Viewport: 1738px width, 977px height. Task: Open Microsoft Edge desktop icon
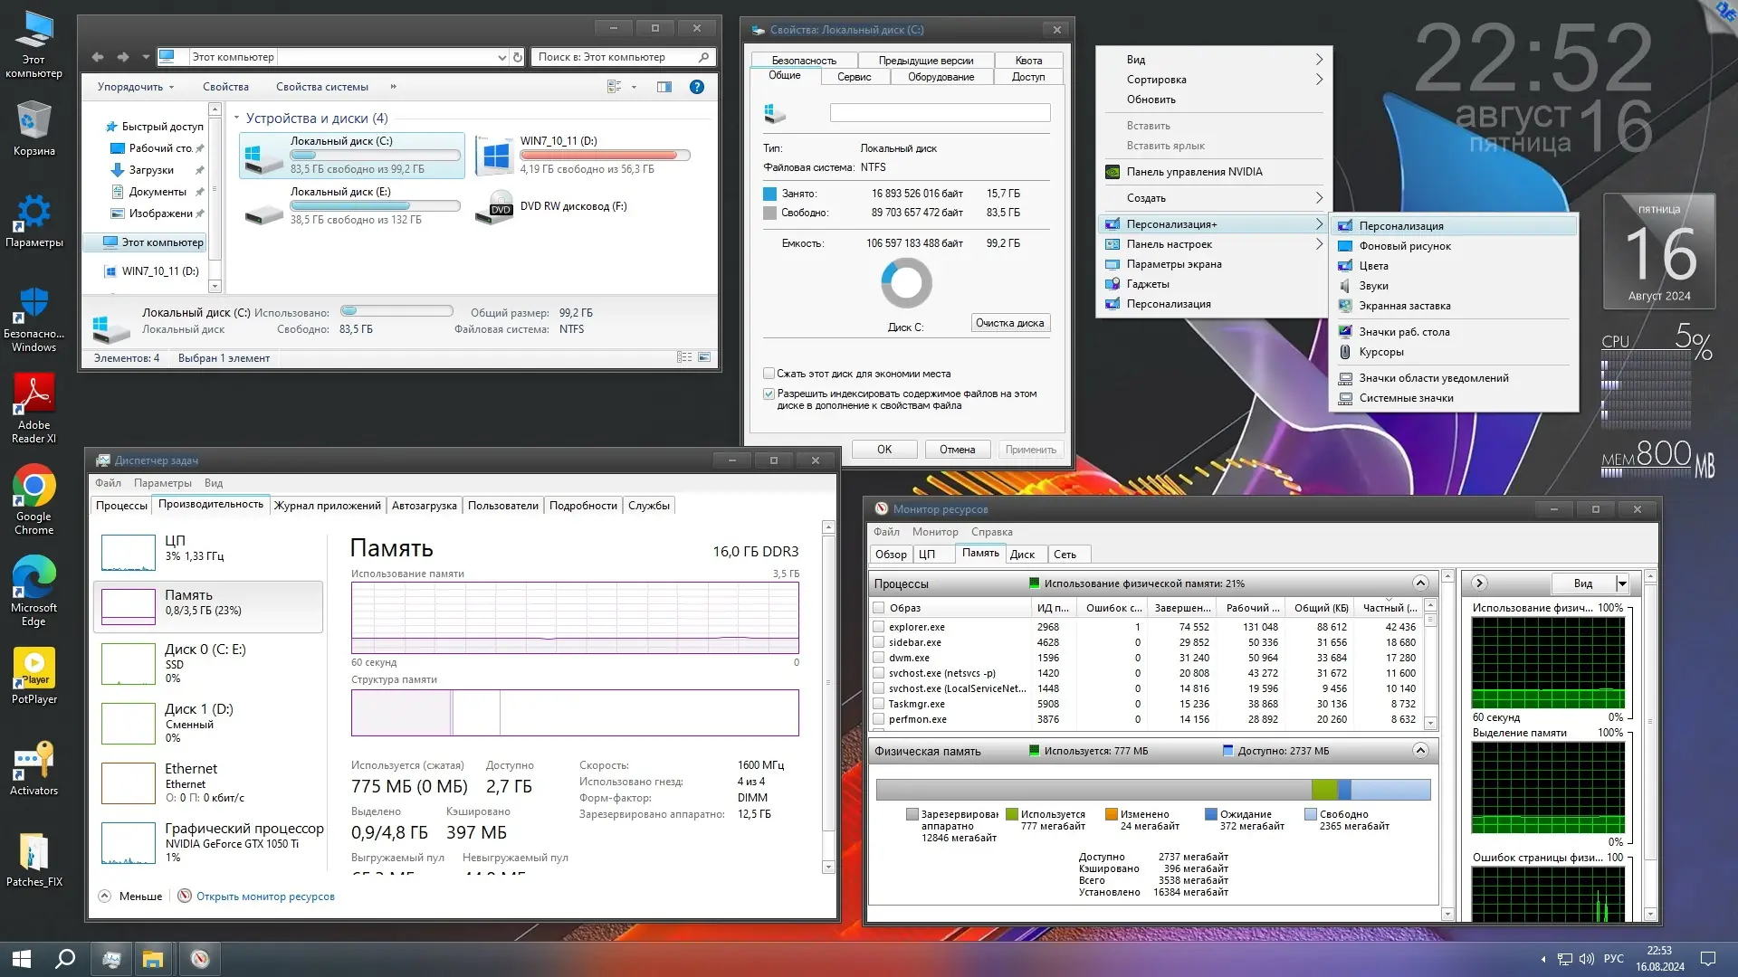coord(33,579)
